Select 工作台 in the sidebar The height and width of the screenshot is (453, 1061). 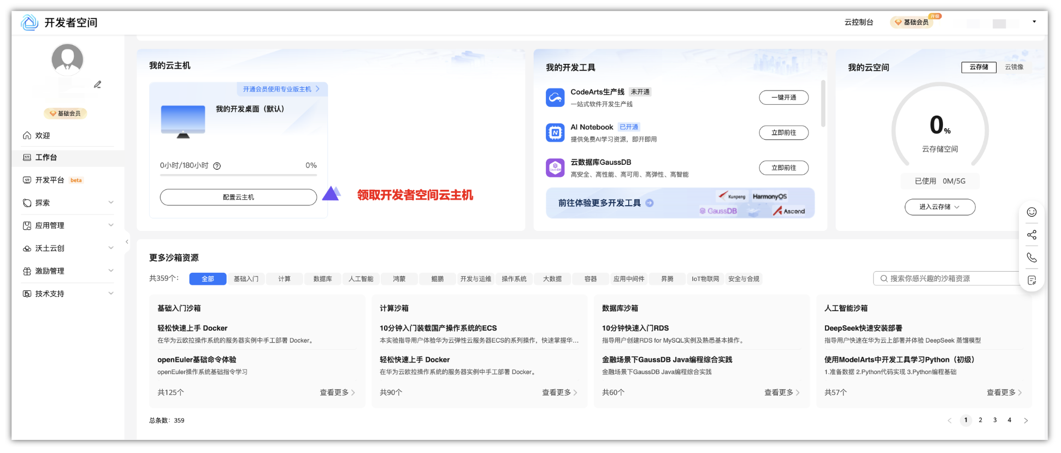pos(68,157)
